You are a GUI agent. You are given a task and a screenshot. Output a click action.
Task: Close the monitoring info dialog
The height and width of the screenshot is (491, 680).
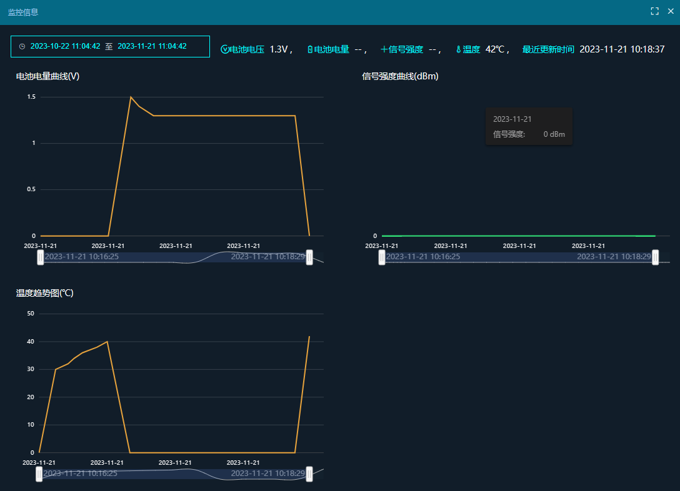671,12
